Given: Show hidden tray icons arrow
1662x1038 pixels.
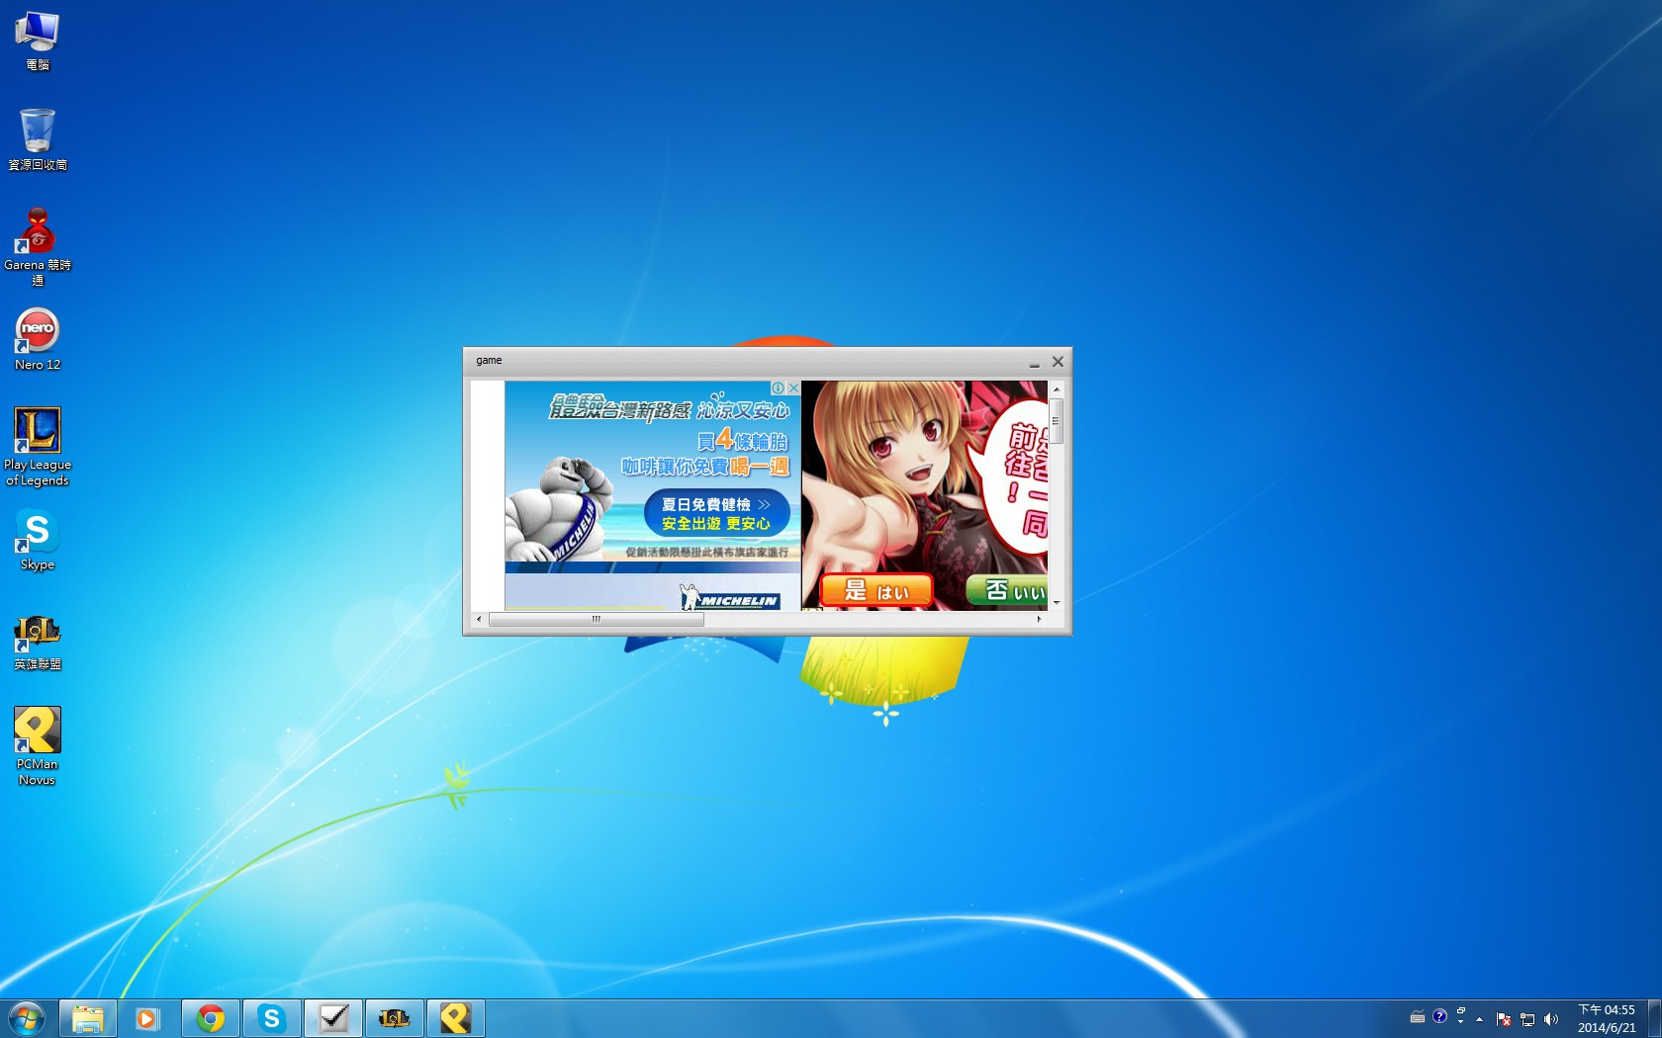Looking at the screenshot, I should pos(1480,1019).
